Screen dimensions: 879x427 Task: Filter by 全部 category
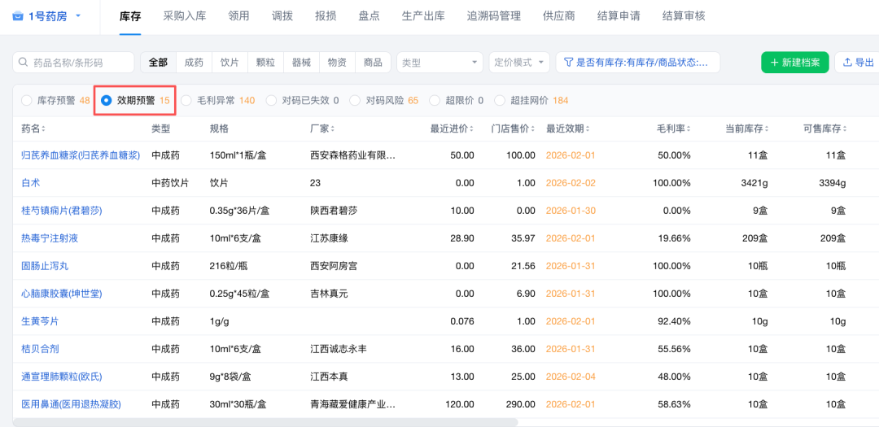[x=158, y=62]
